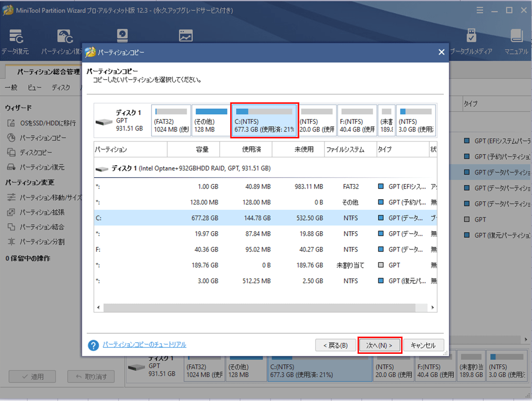Open the Disk Benchmark toolbar icon
Image resolution: width=532 pixels, height=401 pixels.
click(x=122, y=36)
